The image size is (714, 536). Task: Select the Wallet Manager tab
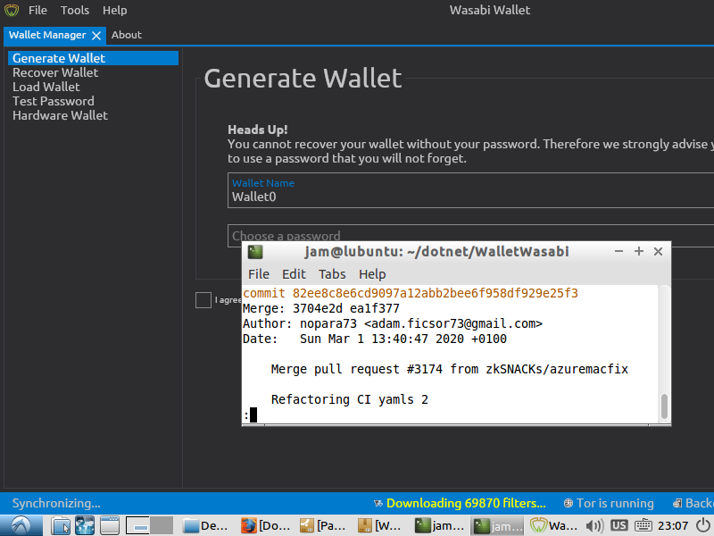click(47, 35)
